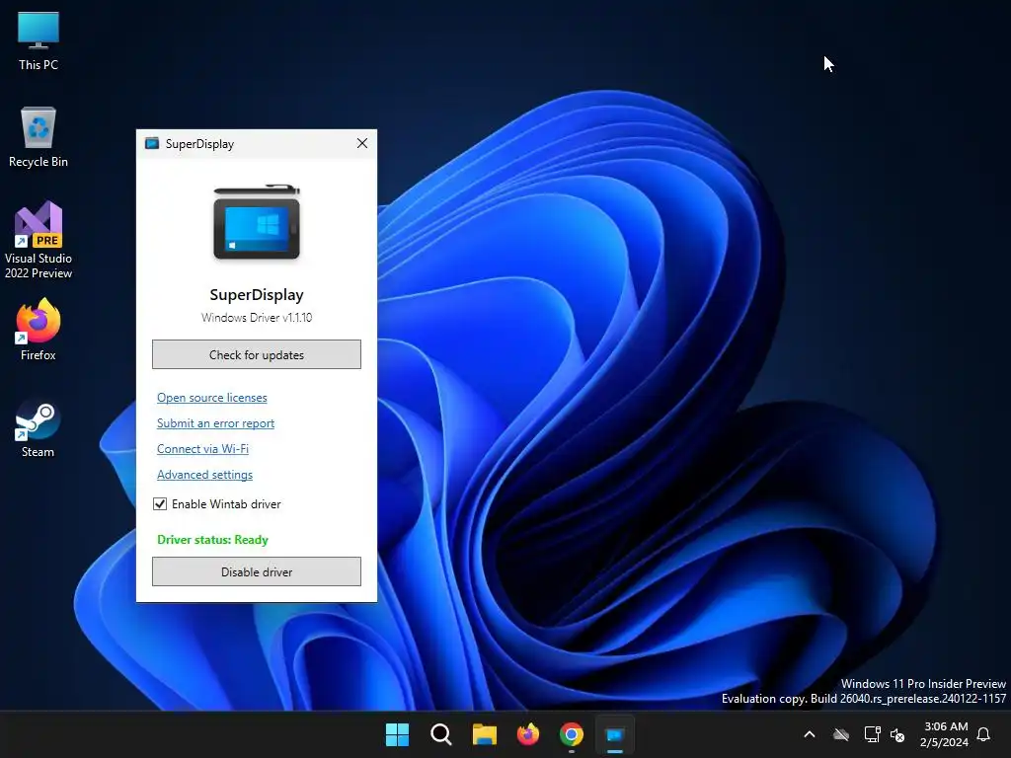This screenshot has width=1011, height=758.
Task: Click the Check for updates button
Action: pos(257,354)
